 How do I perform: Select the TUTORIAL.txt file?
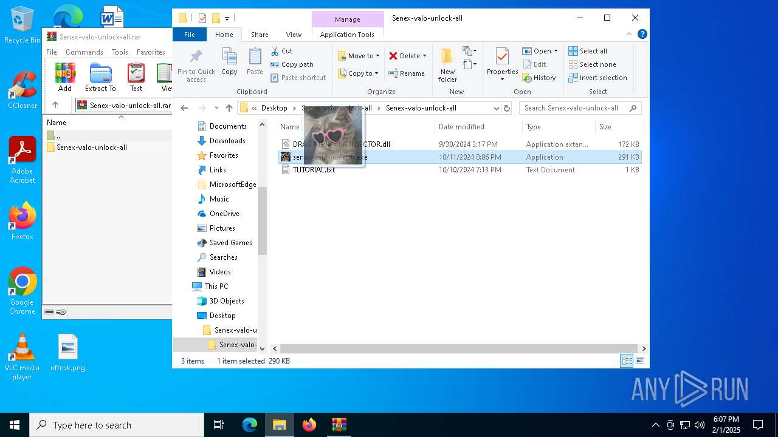314,170
